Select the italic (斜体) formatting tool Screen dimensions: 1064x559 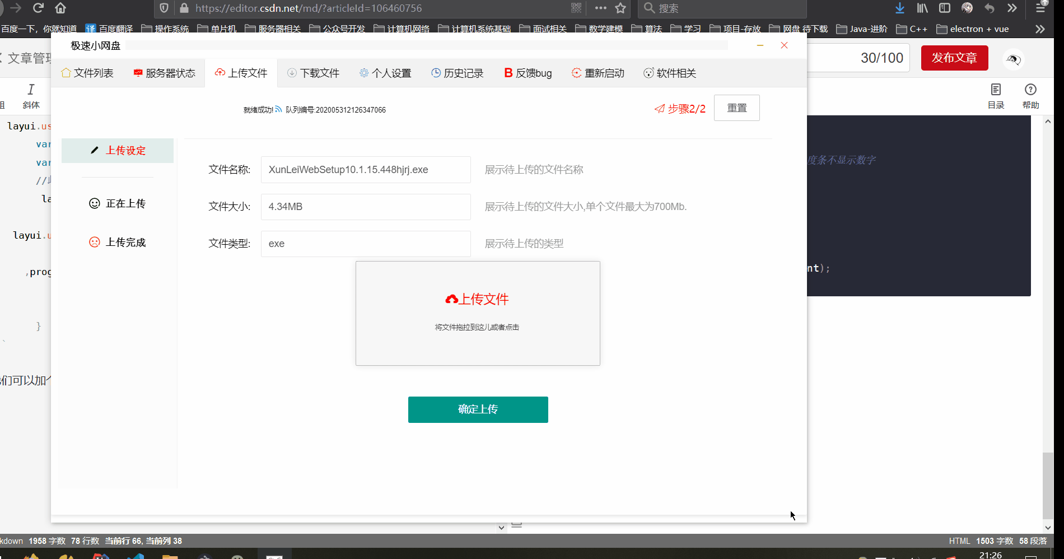click(31, 95)
